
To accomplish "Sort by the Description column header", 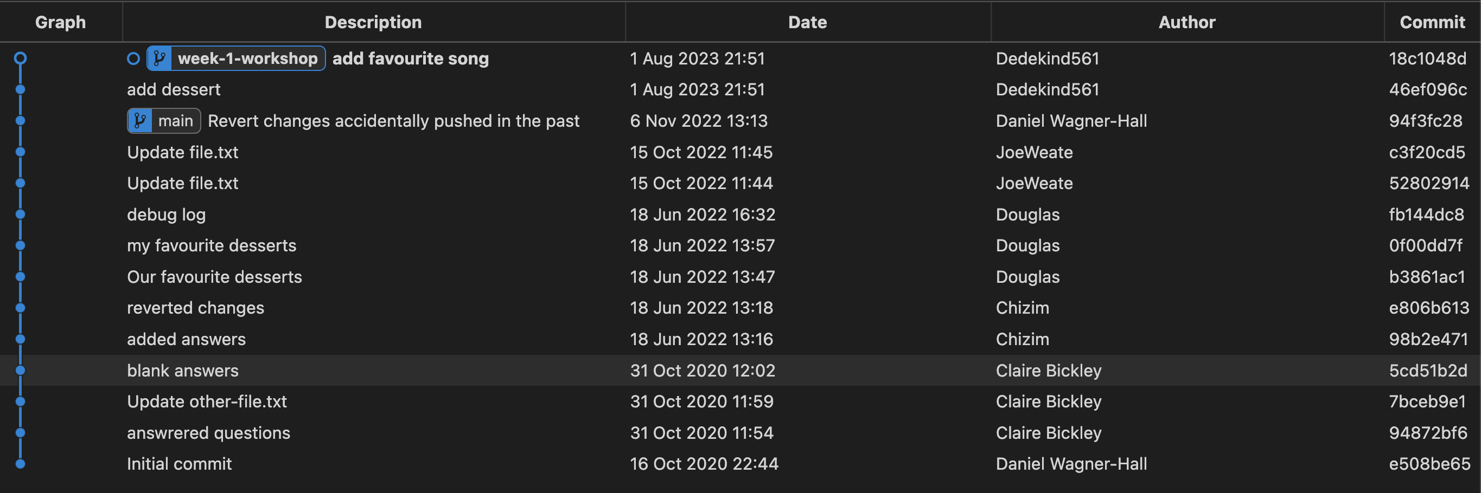I will point(373,22).
